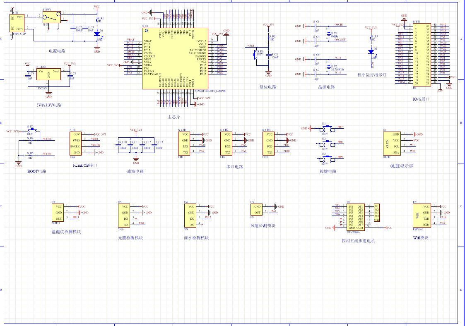Click the S_K2 BOOT key switch
Screen dimensions: 465x326
[31, 131]
